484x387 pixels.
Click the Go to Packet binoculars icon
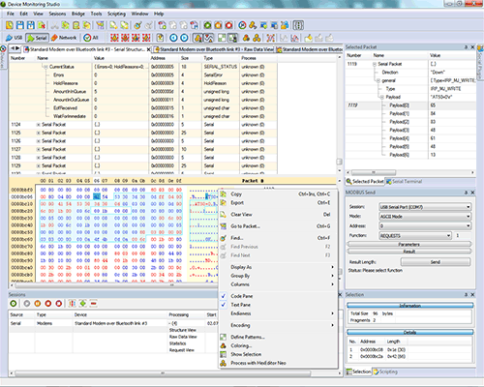(224, 226)
